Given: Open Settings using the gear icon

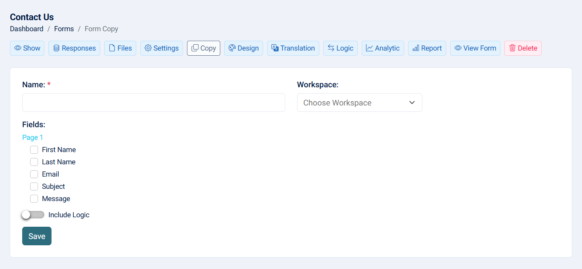Looking at the screenshot, I should pyautogui.click(x=148, y=48).
